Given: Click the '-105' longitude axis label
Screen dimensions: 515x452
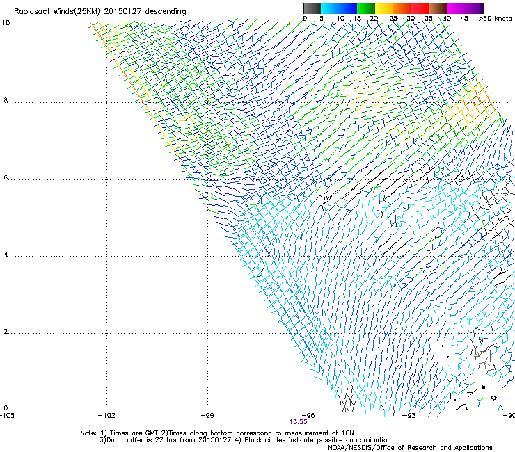Looking at the screenshot, I should click(x=7, y=416).
